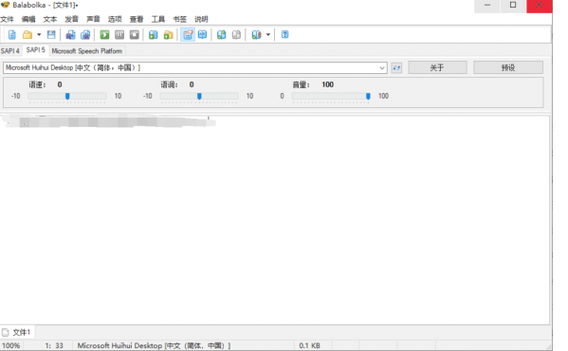Stop the reading with the stop icon
Image resolution: width=568 pixels, height=351 pixels.
135,35
